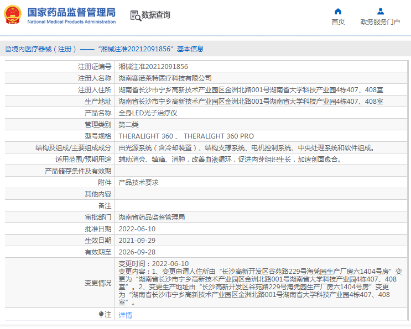Click the 有效期至 row label

pos(98,252)
